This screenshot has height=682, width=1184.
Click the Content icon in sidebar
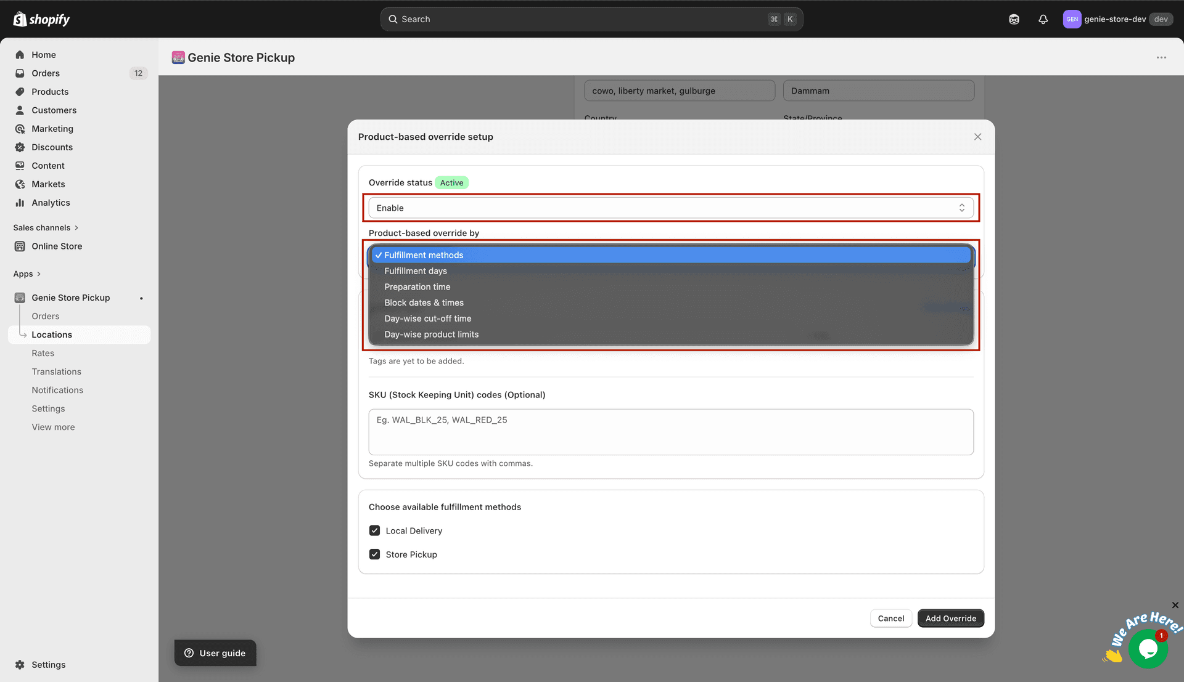click(20, 166)
